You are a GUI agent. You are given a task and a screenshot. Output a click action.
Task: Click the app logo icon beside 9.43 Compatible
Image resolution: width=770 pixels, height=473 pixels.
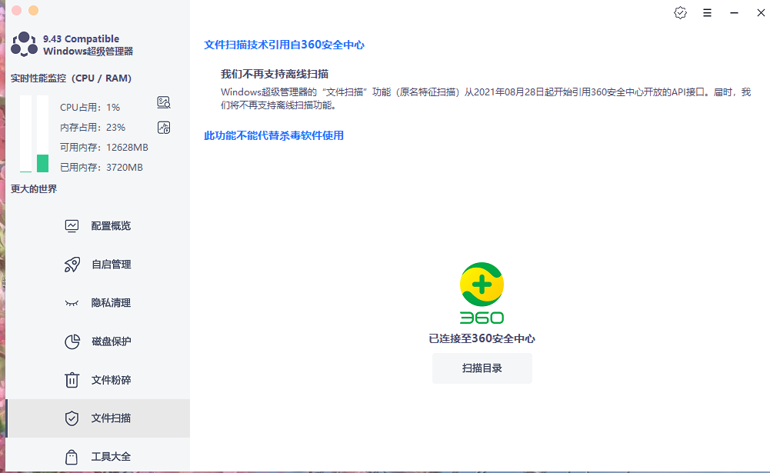pos(24,44)
